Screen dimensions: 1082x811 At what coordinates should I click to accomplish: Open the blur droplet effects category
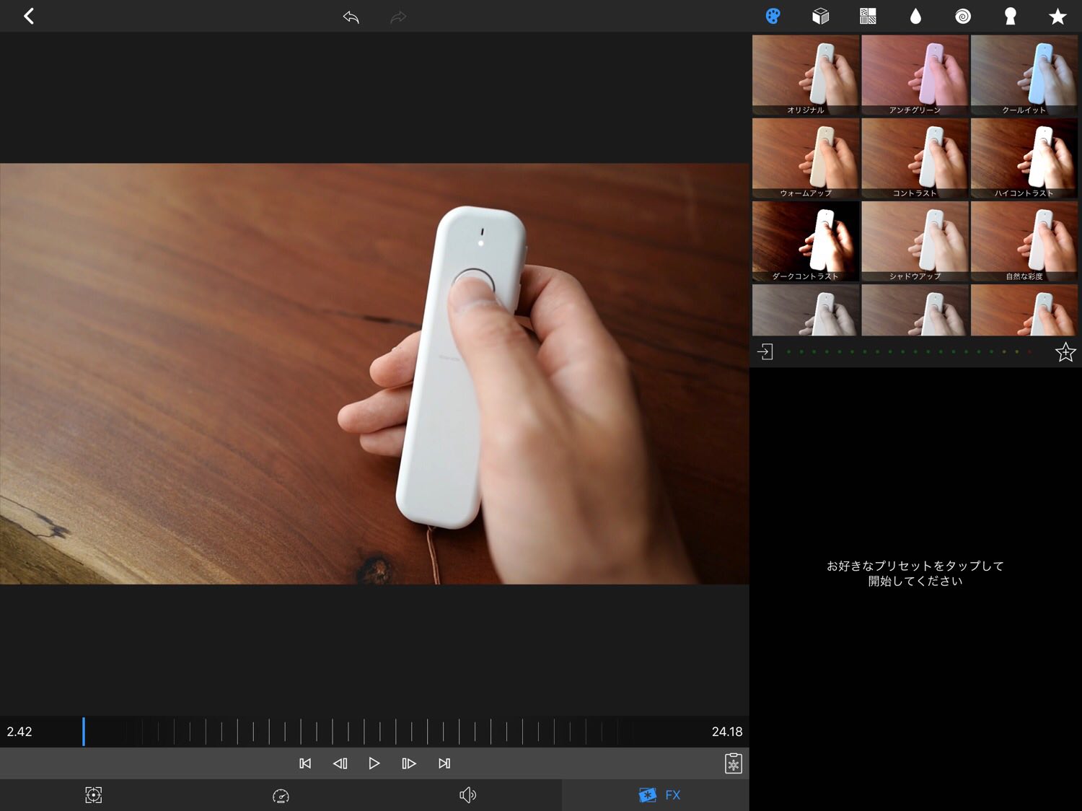pyautogui.click(x=915, y=16)
